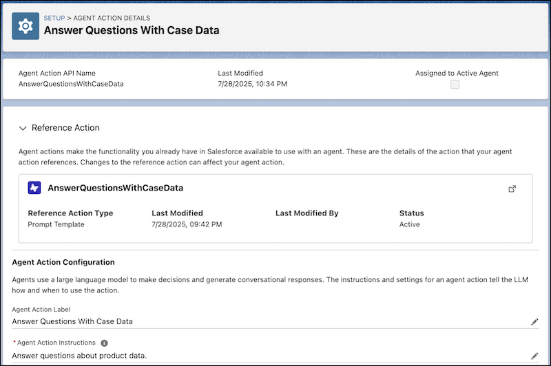Edit Agent Action Label with pencil icon
The height and width of the screenshot is (366, 551).
point(534,322)
